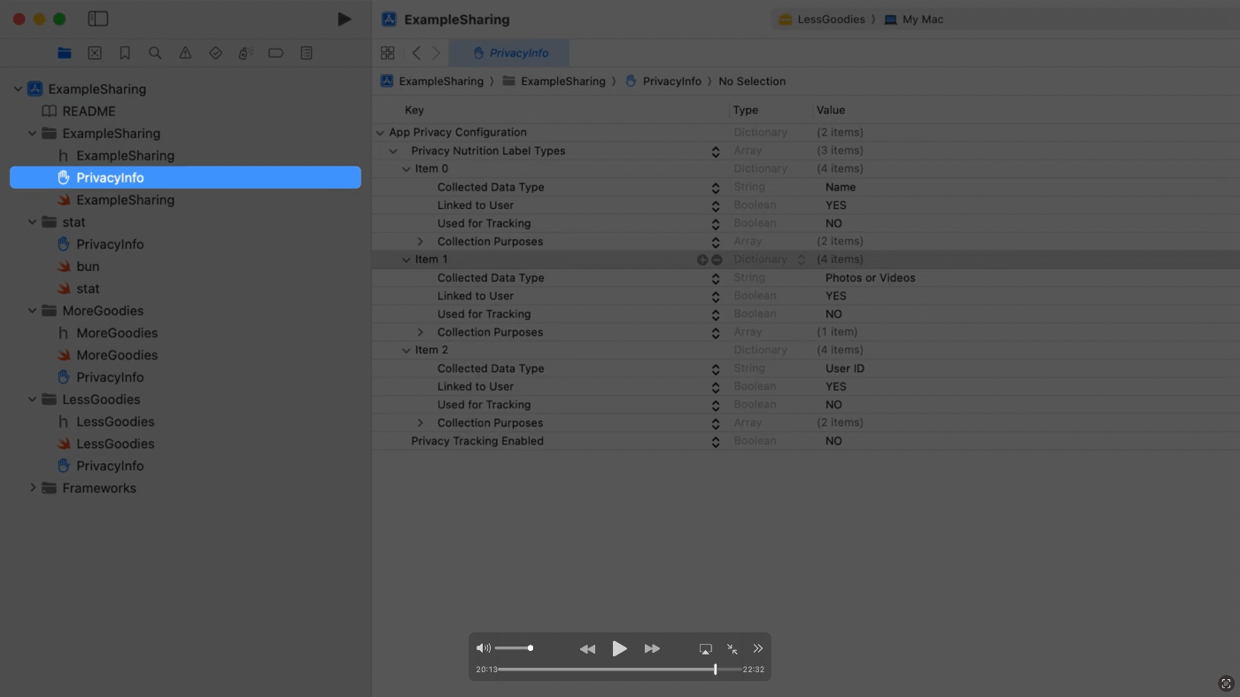The image size is (1240, 697).
Task: Click ExampleSharing project in the jump bar
Action: click(432, 81)
